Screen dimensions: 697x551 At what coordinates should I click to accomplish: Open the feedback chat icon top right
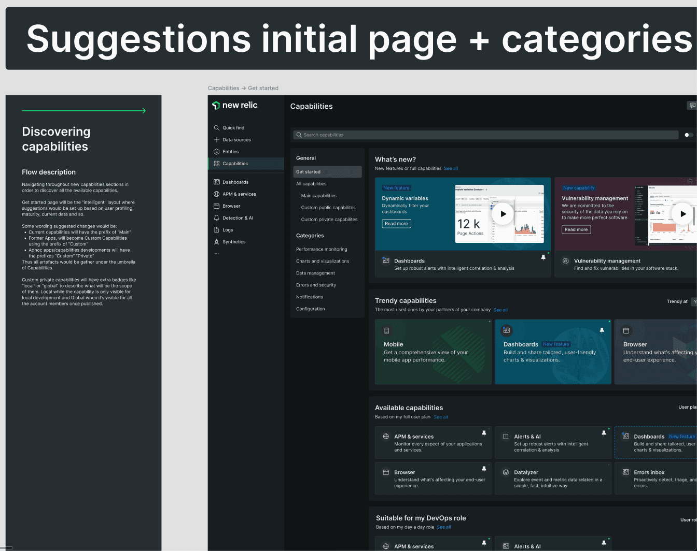click(692, 106)
